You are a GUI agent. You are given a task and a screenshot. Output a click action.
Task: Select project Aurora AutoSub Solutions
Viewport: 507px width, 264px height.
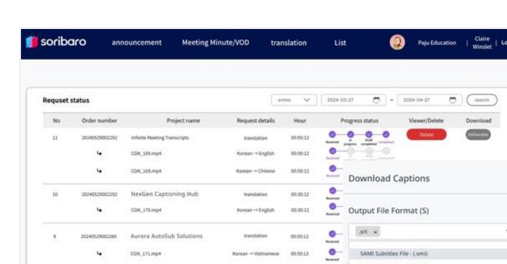(167, 236)
